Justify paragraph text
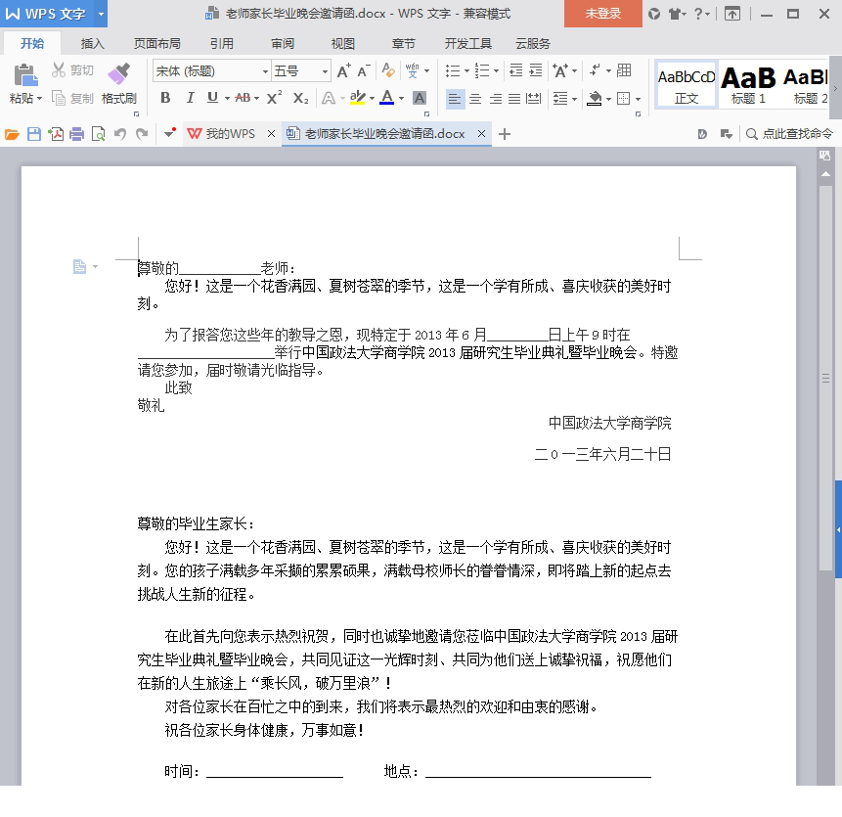Image resolution: width=842 pixels, height=817 pixels. tap(514, 98)
